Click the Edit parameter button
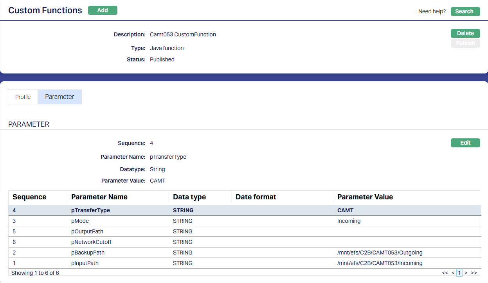Viewport: 488px width, 283px height. 465,143
